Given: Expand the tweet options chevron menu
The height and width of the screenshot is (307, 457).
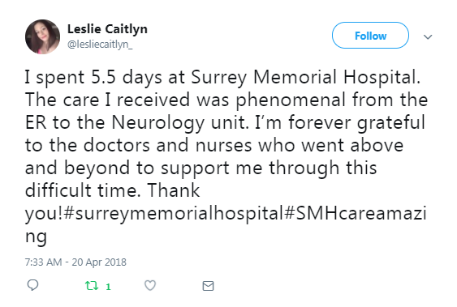Looking at the screenshot, I should pyautogui.click(x=428, y=37).
